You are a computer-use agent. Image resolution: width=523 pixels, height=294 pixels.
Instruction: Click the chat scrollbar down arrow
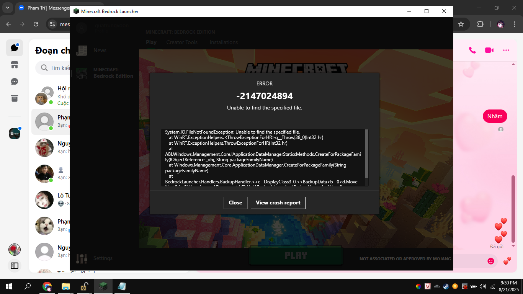[513, 246]
